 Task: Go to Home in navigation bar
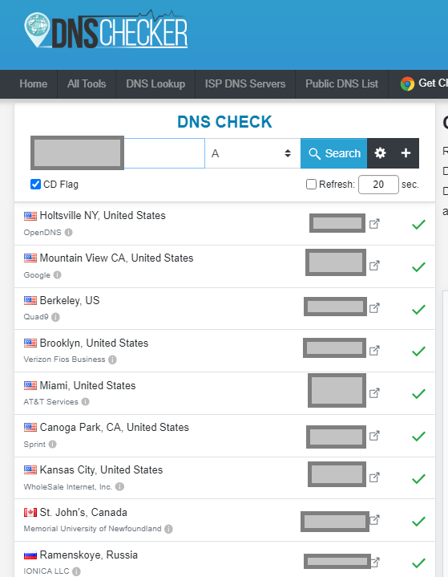[34, 84]
